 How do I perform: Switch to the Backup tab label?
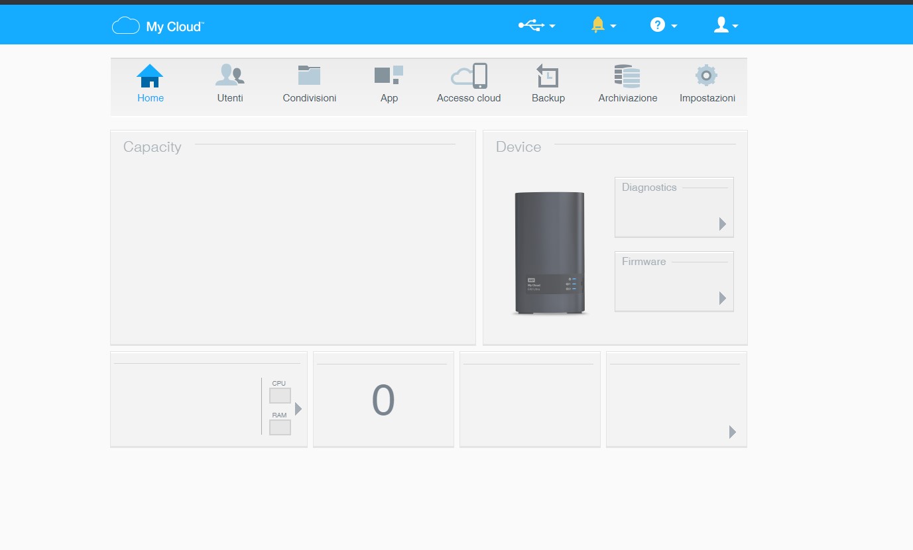[x=548, y=98]
